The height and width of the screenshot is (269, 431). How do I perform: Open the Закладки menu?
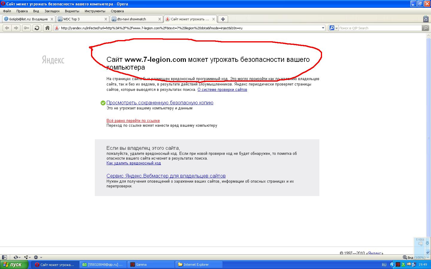(x=52, y=11)
